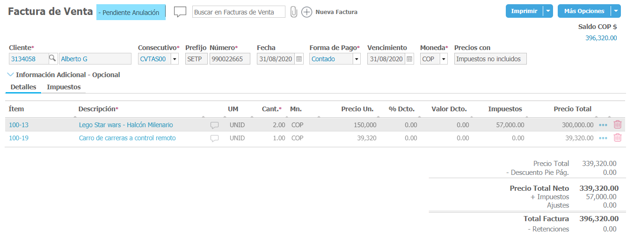Select the Detalles tab
Screen dimensions: 634x238
[x=23, y=87]
